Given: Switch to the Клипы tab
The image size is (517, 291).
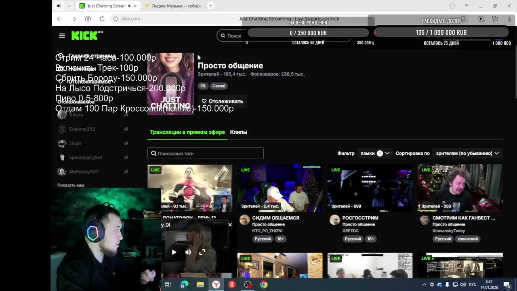Looking at the screenshot, I should click(238, 132).
